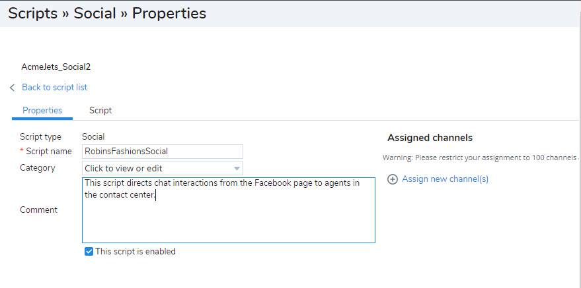This screenshot has width=581, height=288.
Task: Click into the Script name input field
Action: 163,152
